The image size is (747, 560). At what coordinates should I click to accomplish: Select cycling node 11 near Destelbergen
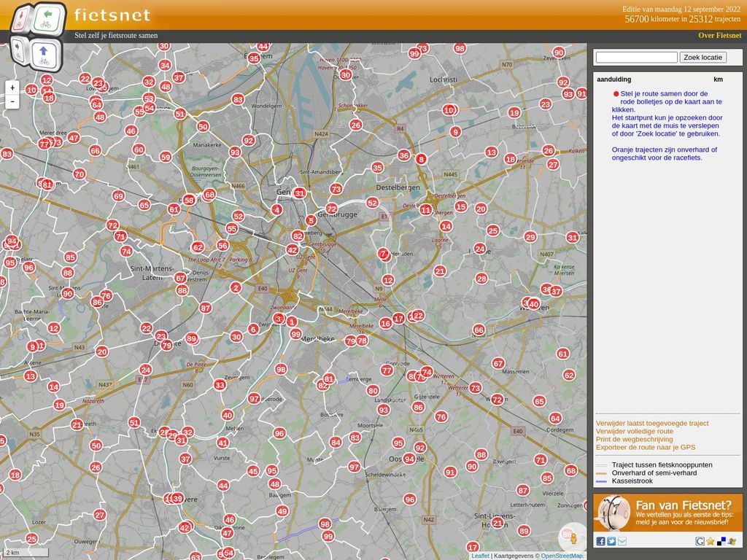pos(426,209)
